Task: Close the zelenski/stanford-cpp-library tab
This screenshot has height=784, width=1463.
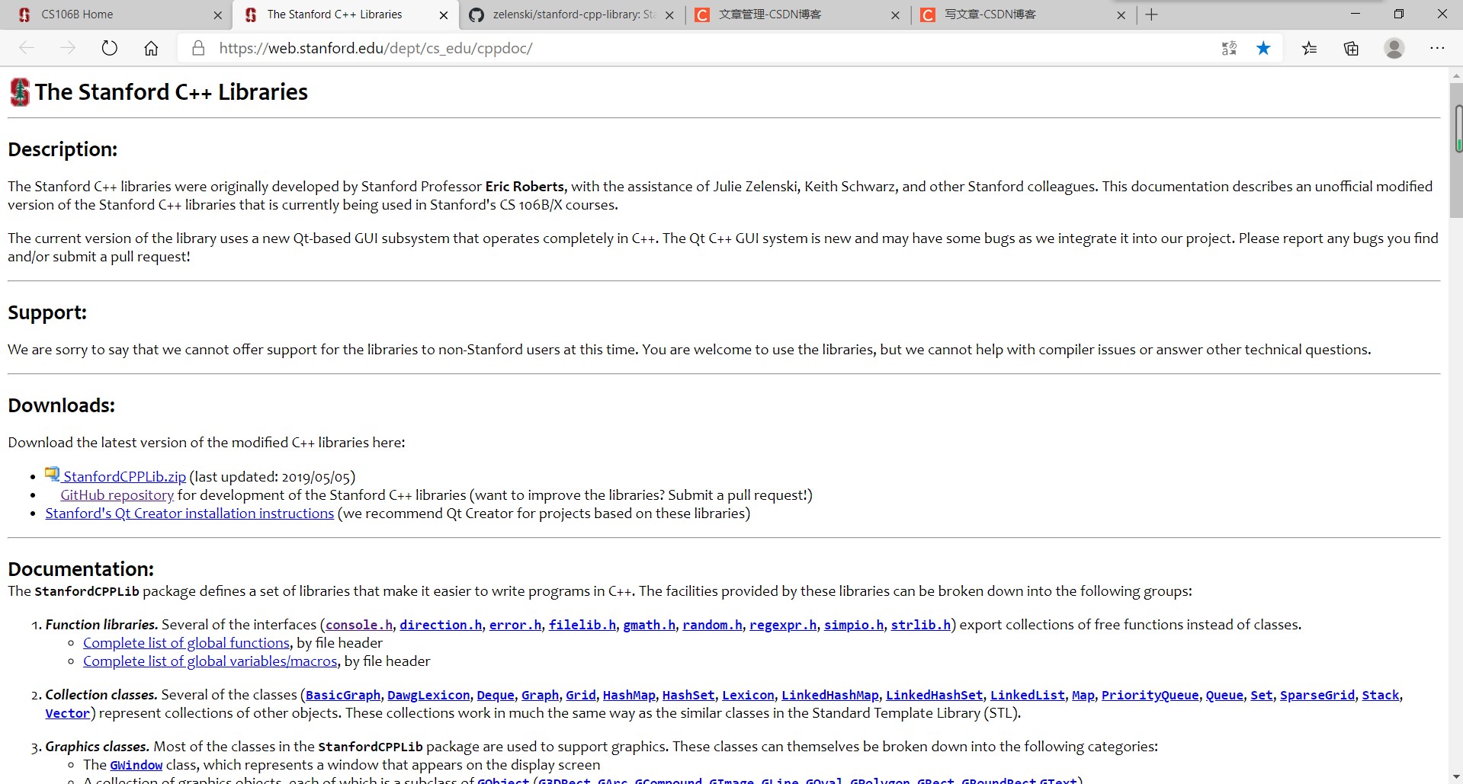Action: 669,14
